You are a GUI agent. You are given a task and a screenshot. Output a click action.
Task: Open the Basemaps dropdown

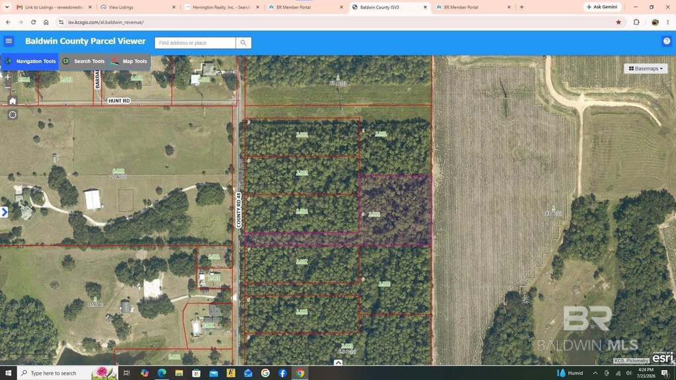tap(646, 68)
